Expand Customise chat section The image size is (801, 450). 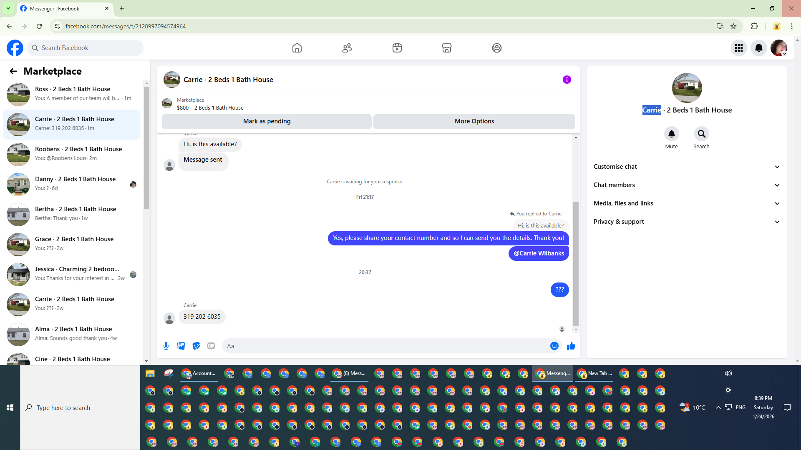pyautogui.click(x=687, y=167)
